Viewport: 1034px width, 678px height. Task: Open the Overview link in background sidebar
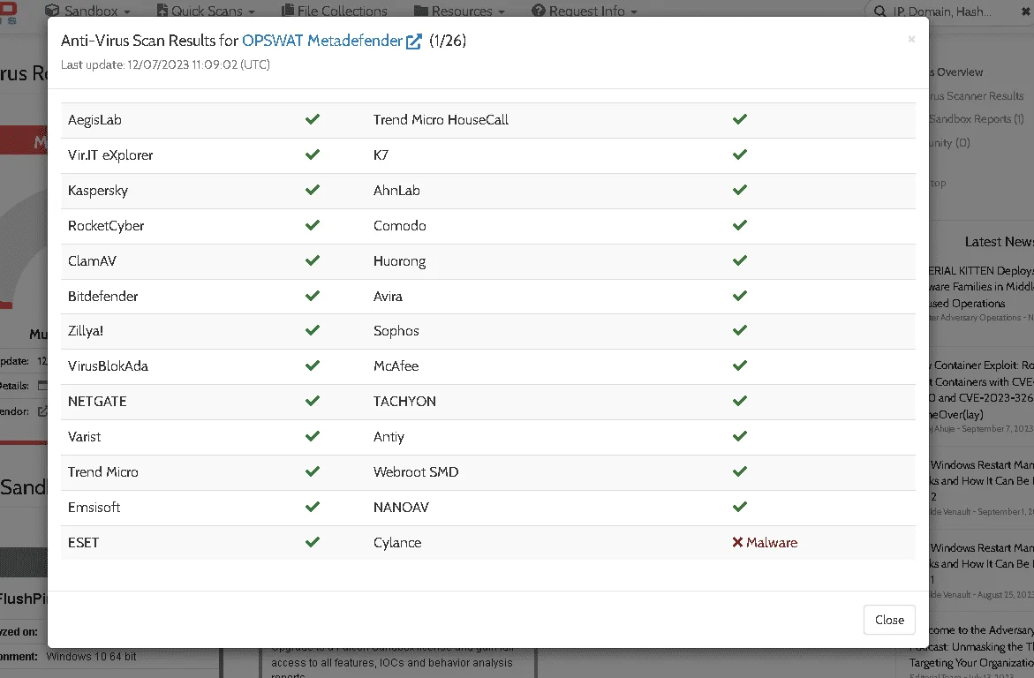(956, 72)
